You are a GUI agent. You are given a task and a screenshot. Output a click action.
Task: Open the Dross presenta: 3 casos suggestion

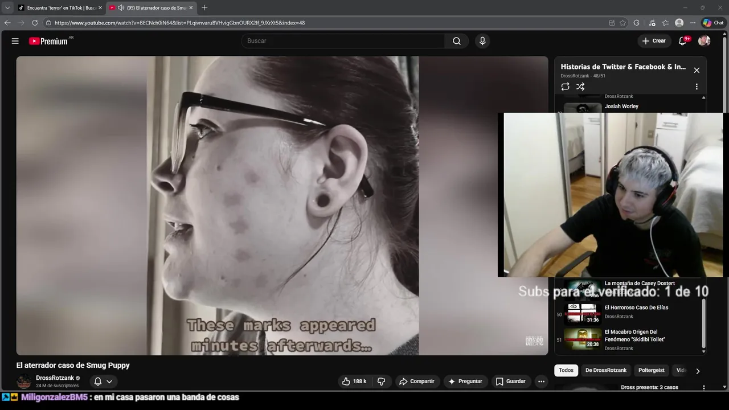tap(649, 387)
